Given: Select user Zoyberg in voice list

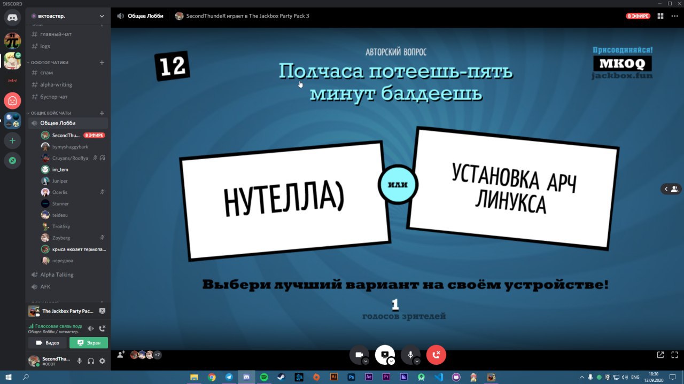Looking at the screenshot, I should 74,238.
